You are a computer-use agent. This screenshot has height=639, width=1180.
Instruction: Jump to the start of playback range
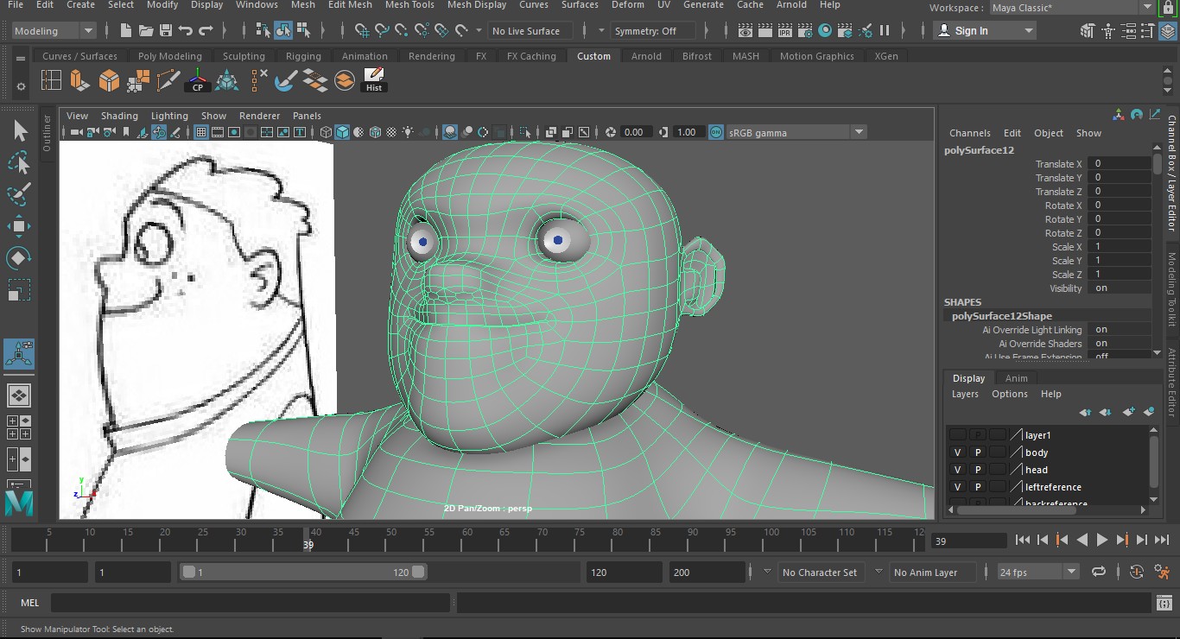[x=1023, y=541]
